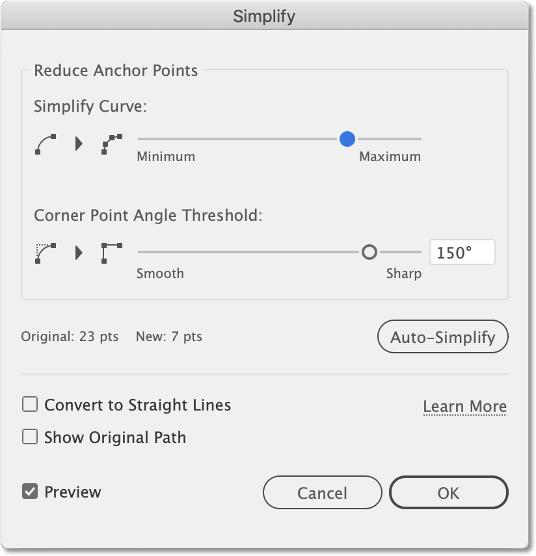The width and height of the screenshot is (536, 556).
Task: Confirm with the OK button
Action: click(x=449, y=492)
